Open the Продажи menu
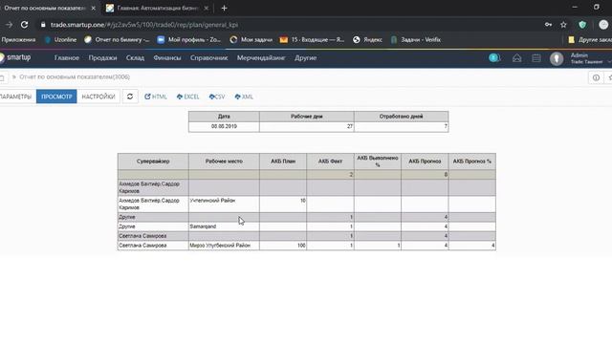This screenshot has height=344, width=612. [x=102, y=57]
